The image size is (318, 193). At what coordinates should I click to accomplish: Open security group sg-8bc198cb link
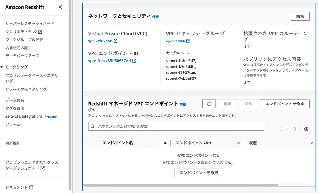(x=176, y=41)
